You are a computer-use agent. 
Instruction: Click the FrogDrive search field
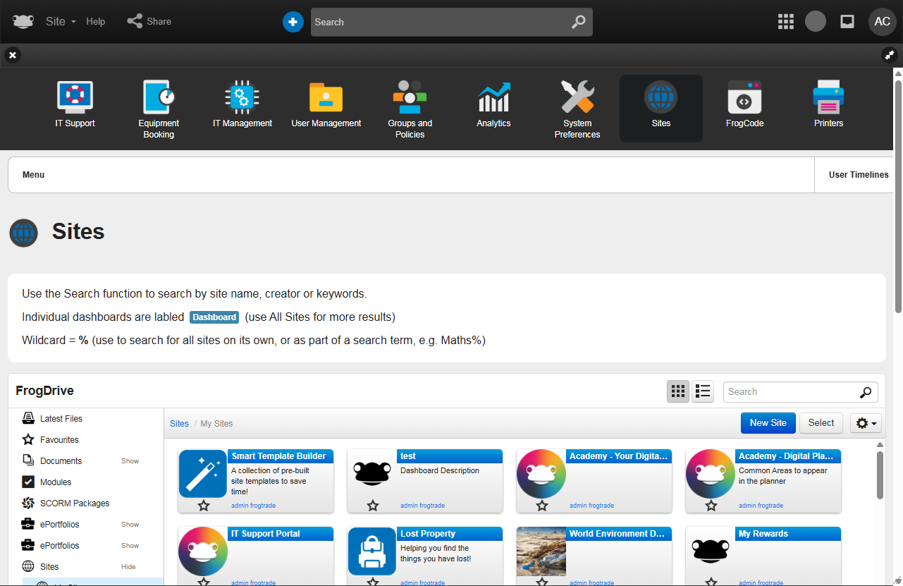pos(791,392)
